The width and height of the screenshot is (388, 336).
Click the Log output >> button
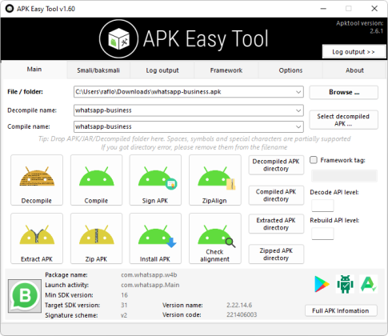tap(354, 52)
